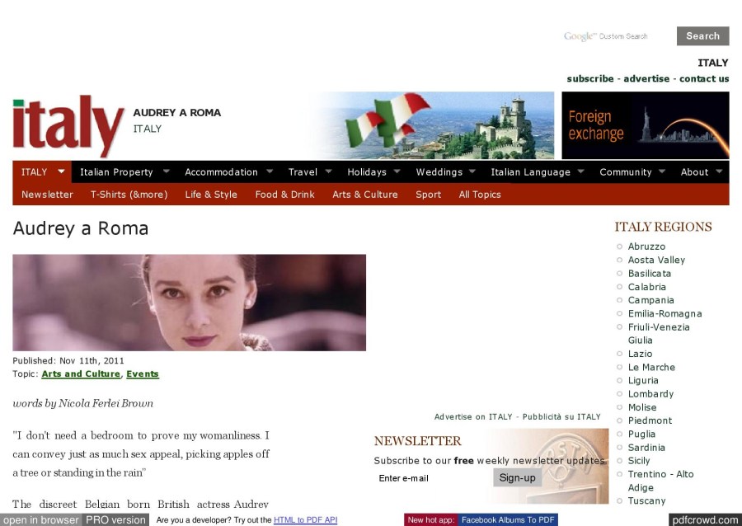Click the Audrey Hepburn article image
This screenshot has width=742, height=526.
[x=189, y=303]
